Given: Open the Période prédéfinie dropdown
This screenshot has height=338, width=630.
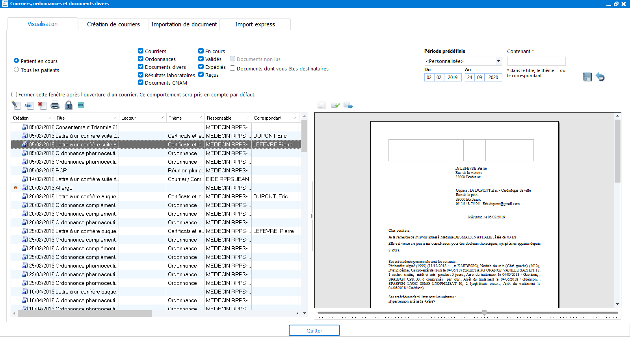Looking at the screenshot, I should click(498, 61).
